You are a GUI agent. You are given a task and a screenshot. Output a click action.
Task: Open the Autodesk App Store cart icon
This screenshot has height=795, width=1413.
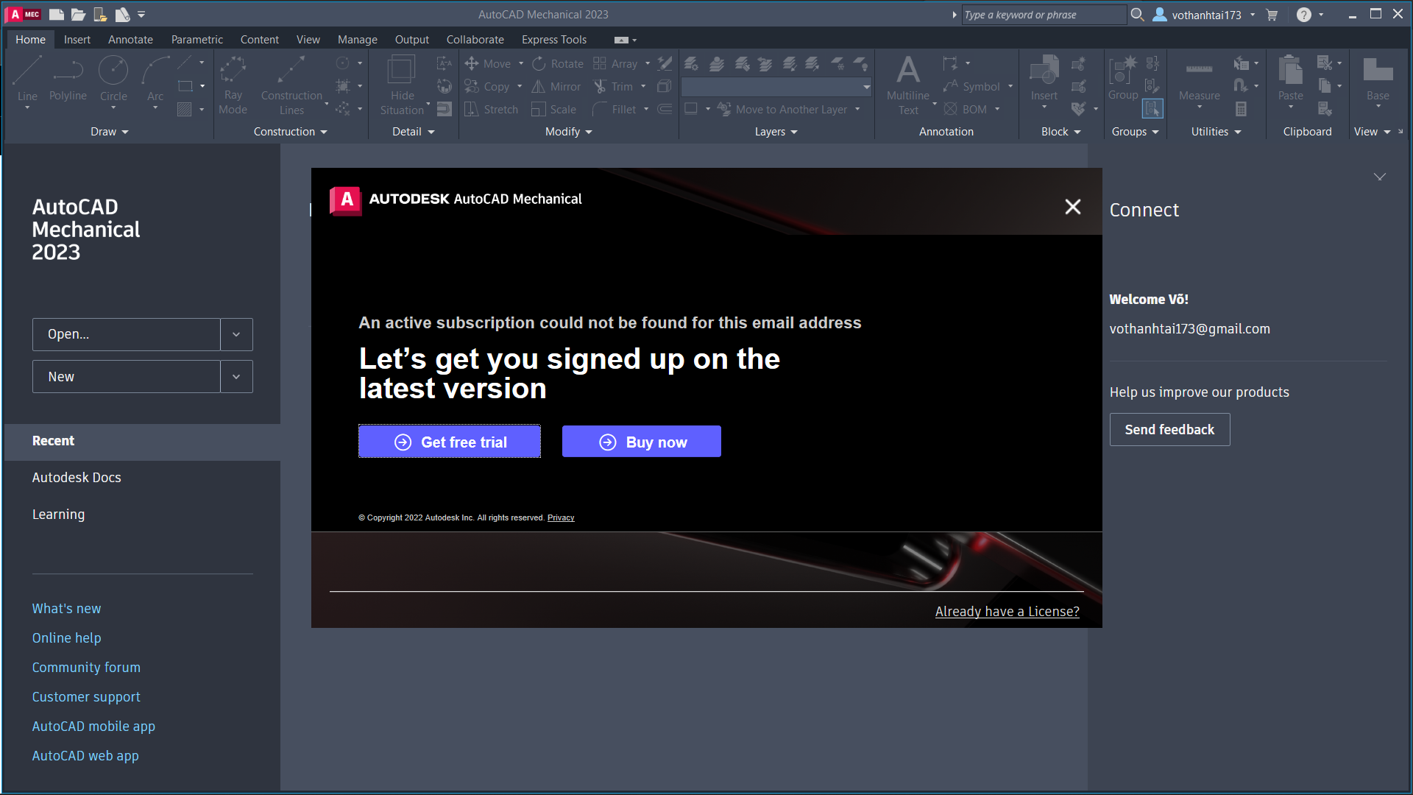point(1272,15)
